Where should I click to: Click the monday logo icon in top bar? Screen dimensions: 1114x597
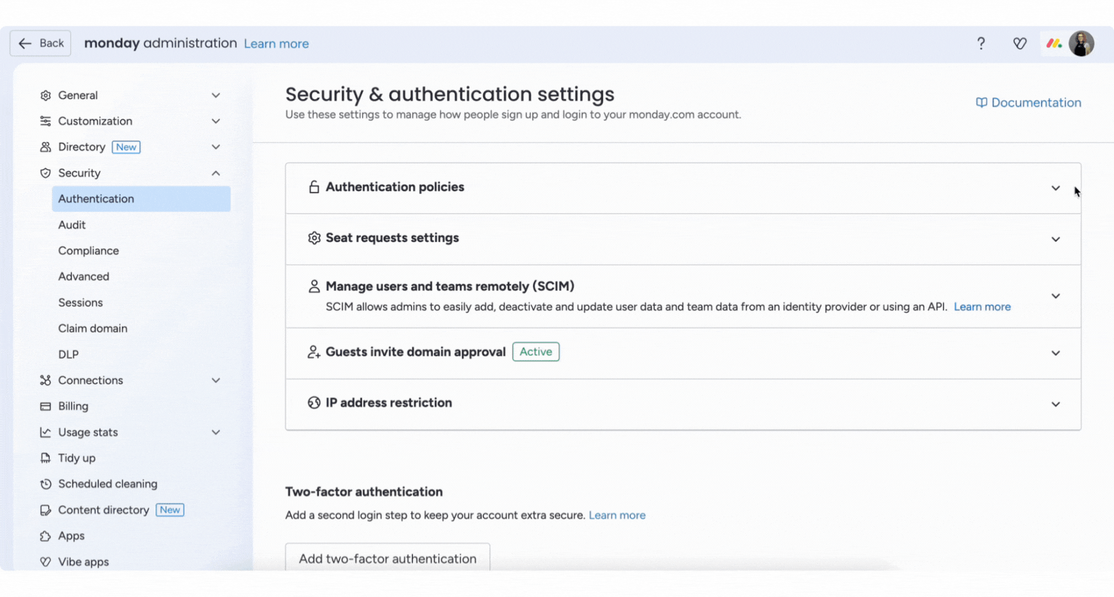pos(1054,44)
